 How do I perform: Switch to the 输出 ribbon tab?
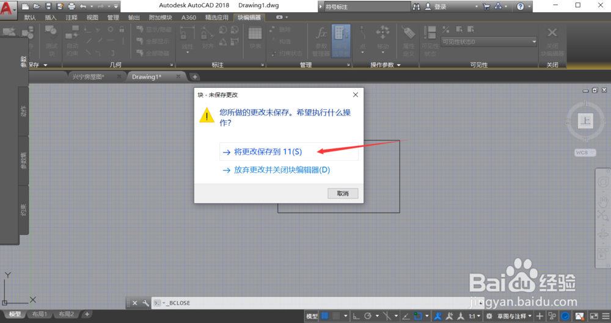click(134, 18)
